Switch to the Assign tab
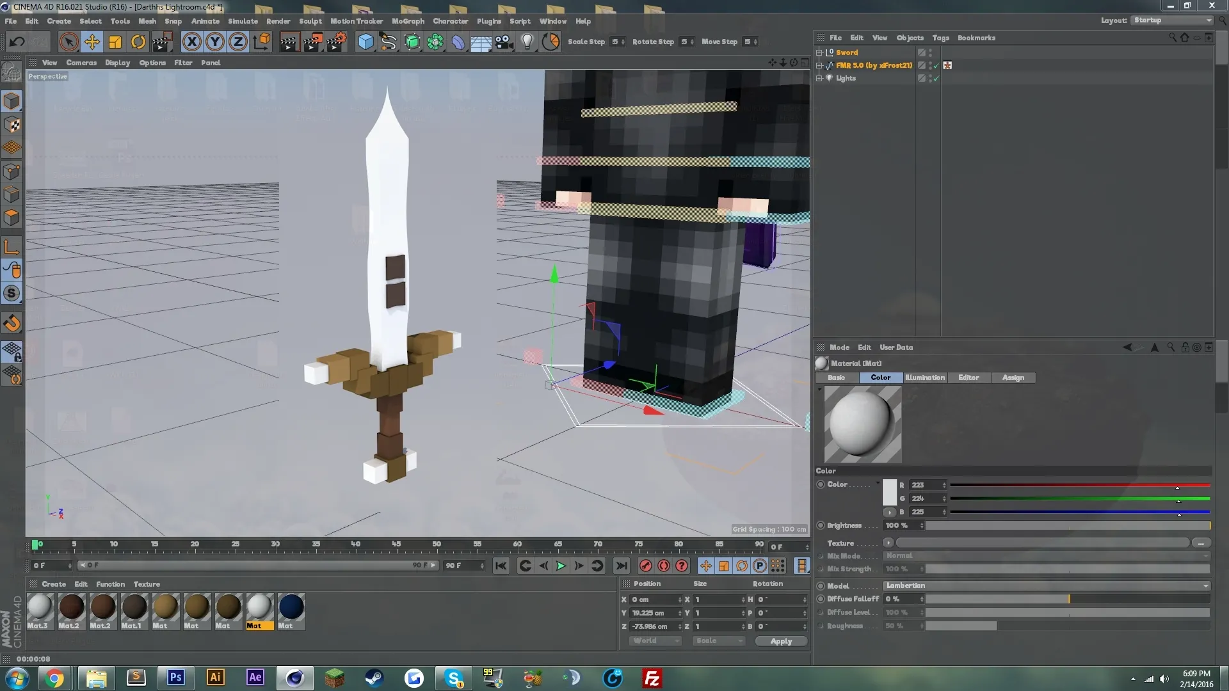The height and width of the screenshot is (691, 1229). click(1013, 378)
